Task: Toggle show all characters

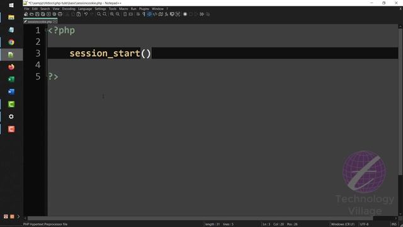Action: point(144,14)
